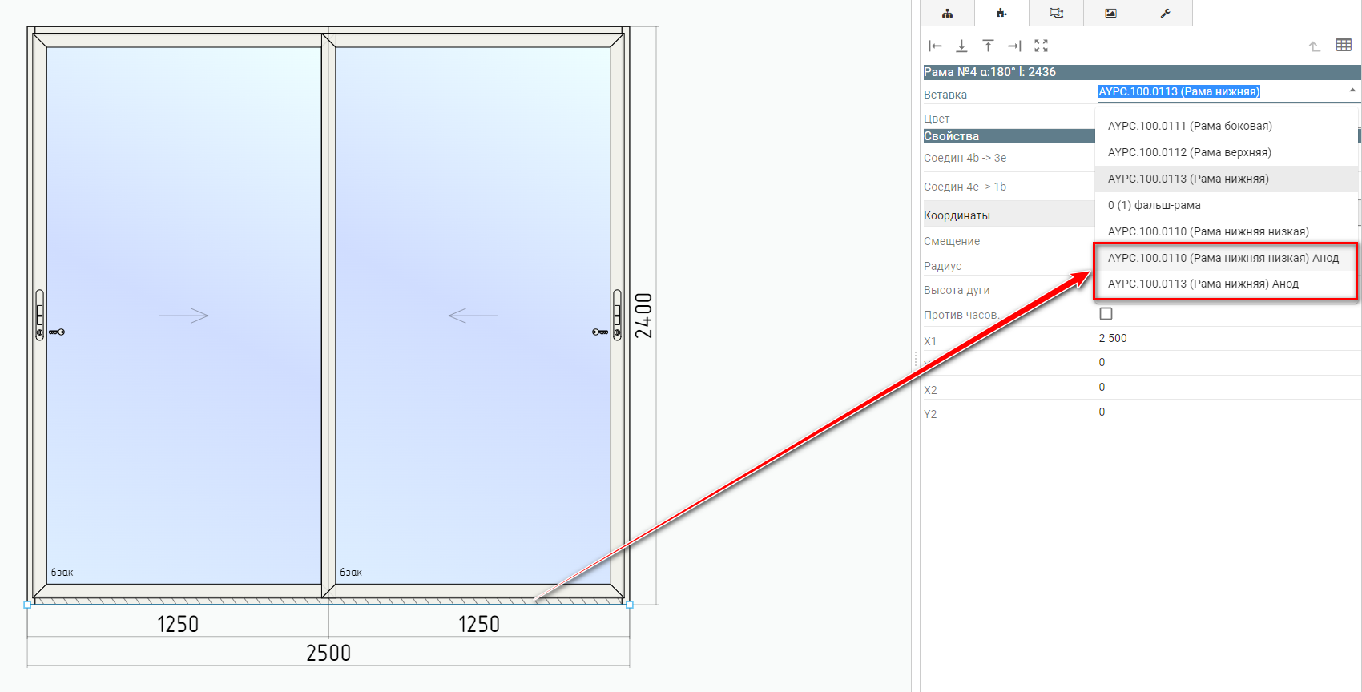Click the right sash key handle
1362x692 pixels.
click(x=600, y=332)
